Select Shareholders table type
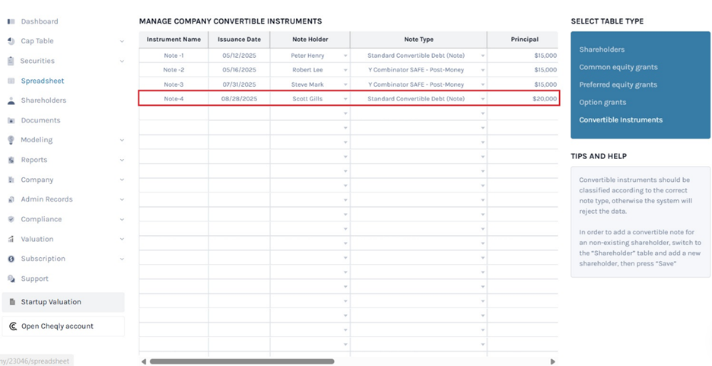This screenshot has width=712, height=366. pyautogui.click(x=602, y=49)
